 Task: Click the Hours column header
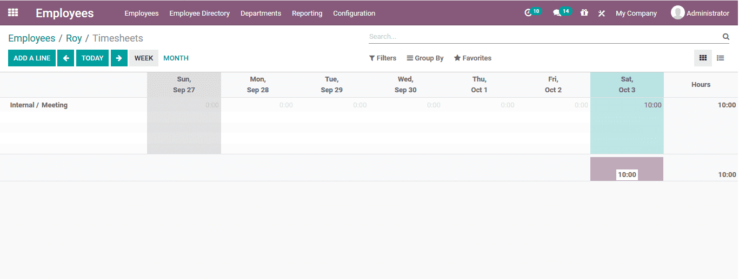[701, 85]
